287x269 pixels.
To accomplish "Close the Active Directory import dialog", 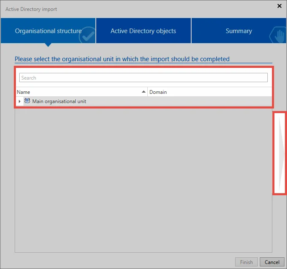I will point(279,6).
